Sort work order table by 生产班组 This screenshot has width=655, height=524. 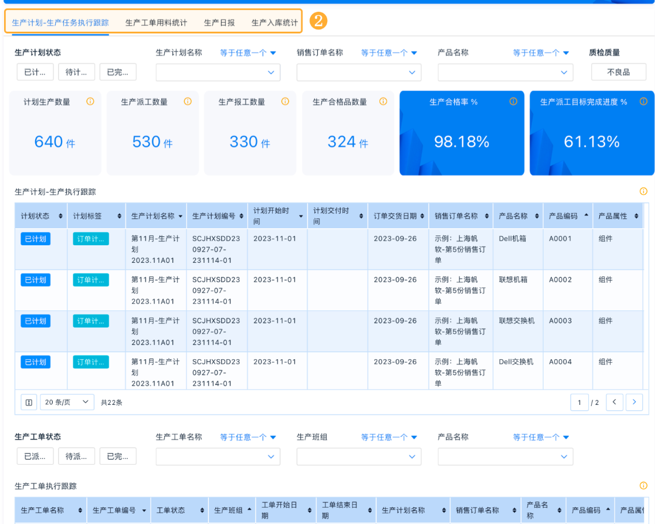pyautogui.click(x=249, y=509)
